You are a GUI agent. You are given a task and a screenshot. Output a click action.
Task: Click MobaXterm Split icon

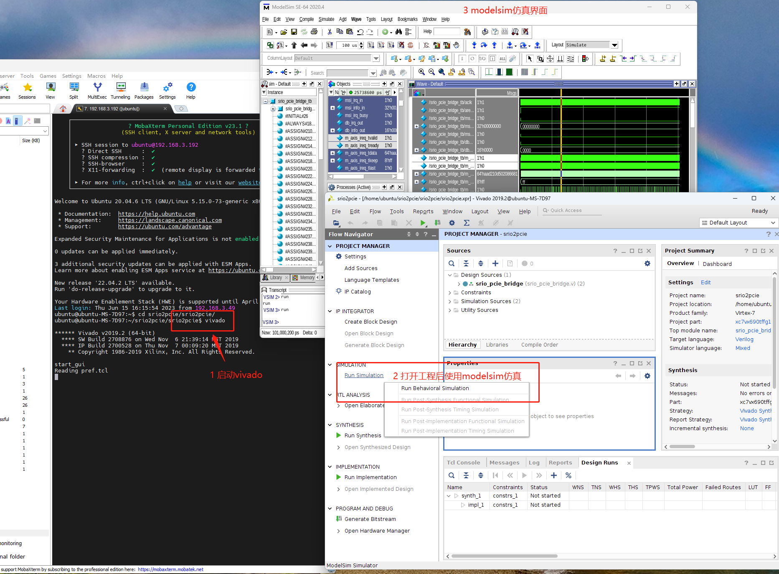click(74, 87)
